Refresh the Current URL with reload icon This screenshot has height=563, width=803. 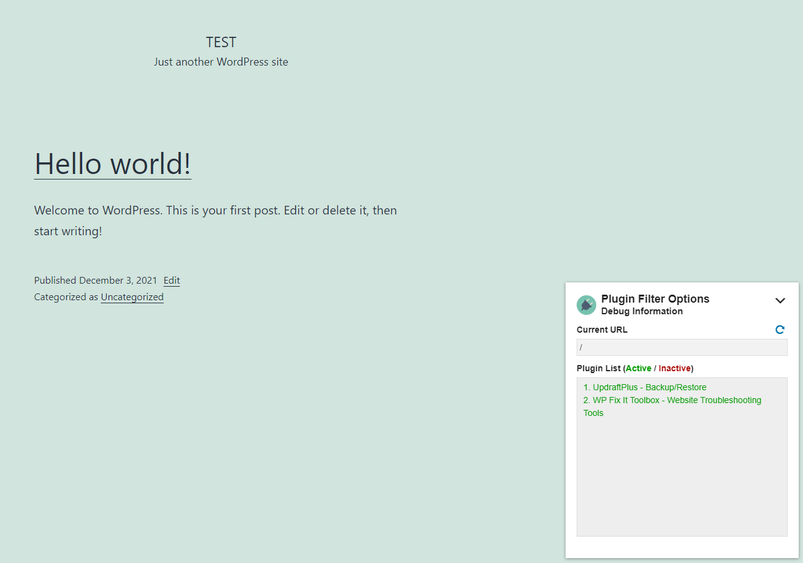click(x=780, y=330)
